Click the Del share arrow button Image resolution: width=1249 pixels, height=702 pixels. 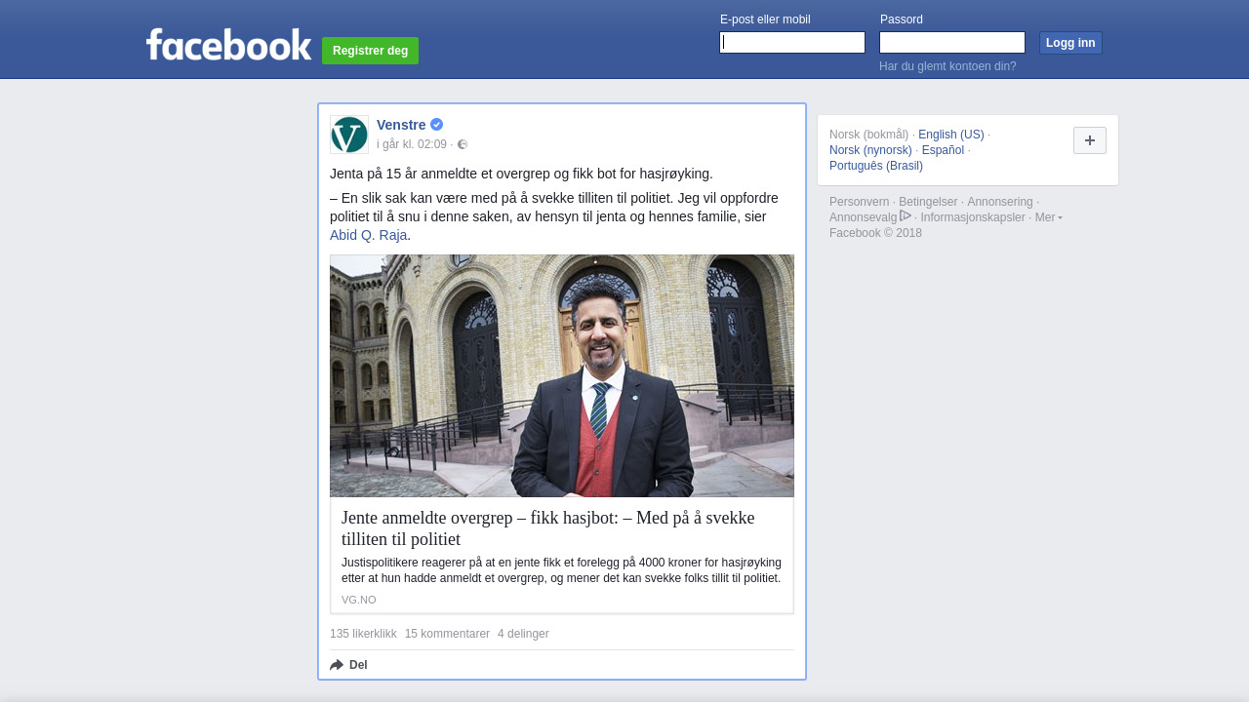pyautogui.click(x=348, y=665)
